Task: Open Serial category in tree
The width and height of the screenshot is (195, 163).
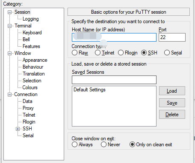Action: 28,136
